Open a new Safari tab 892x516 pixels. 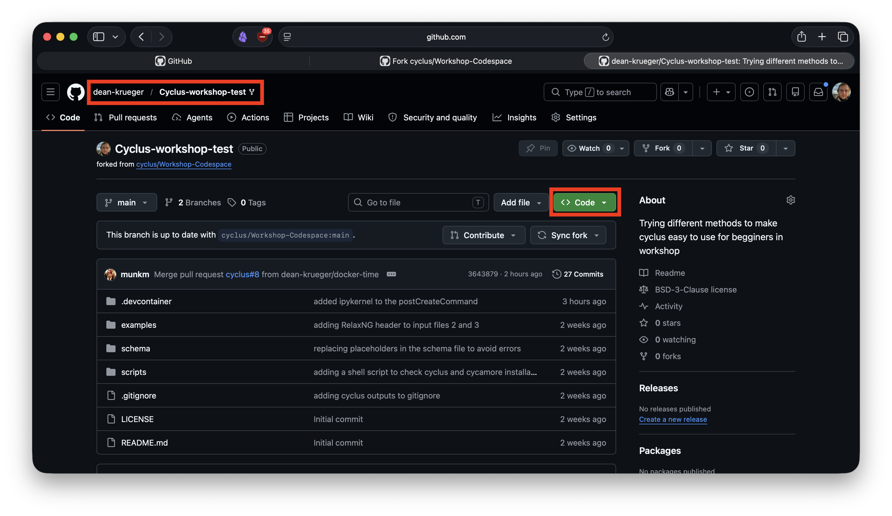click(x=822, y=37)
